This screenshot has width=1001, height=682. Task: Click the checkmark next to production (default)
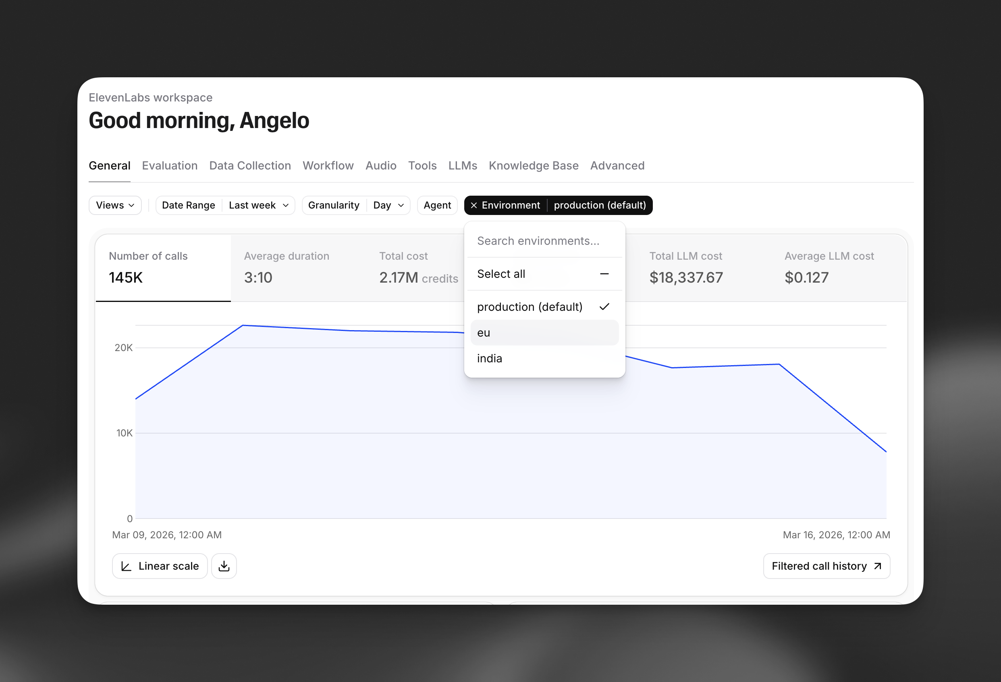pos(605,306)
